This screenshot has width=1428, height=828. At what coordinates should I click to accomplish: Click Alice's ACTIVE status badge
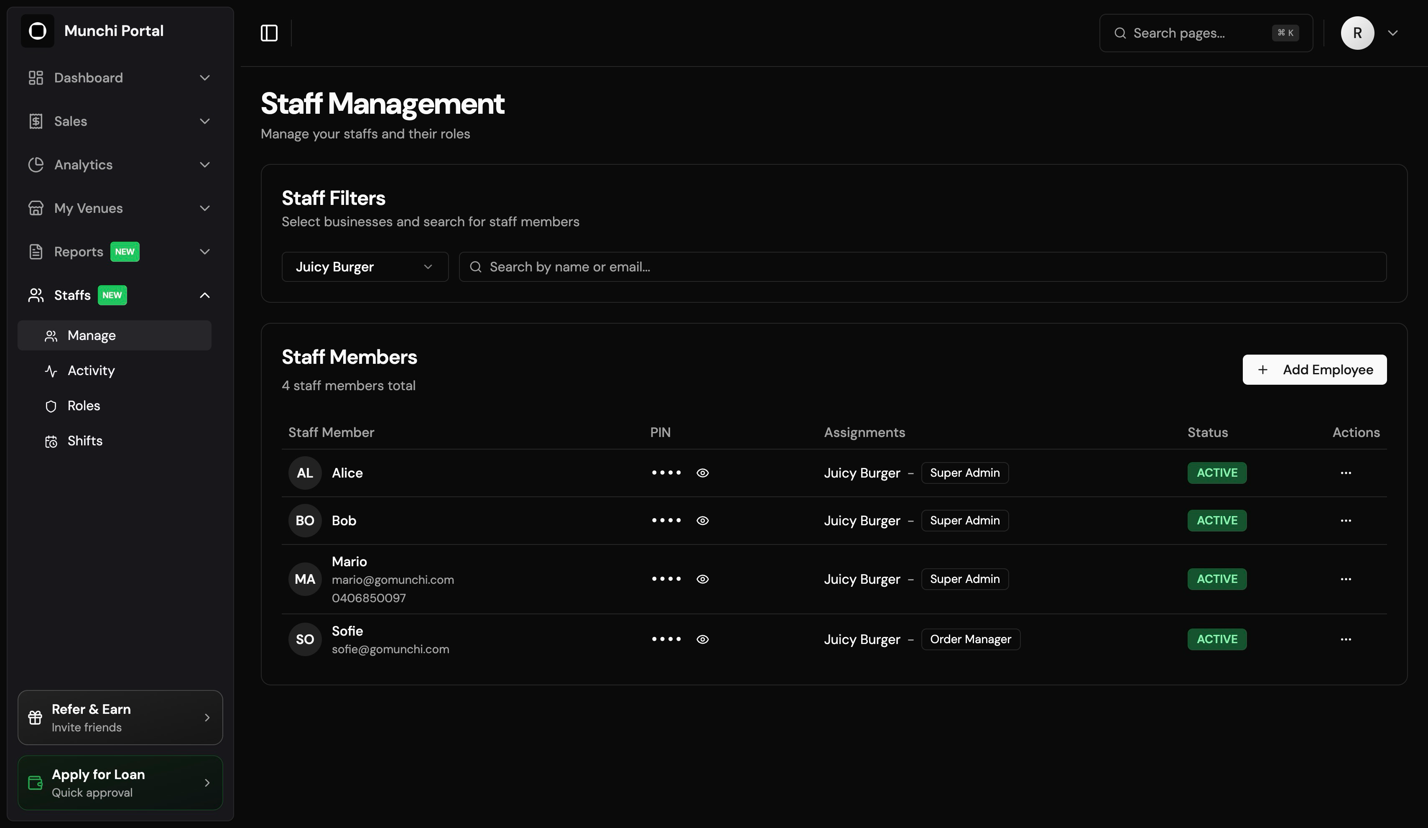(x=1216, y=473)
